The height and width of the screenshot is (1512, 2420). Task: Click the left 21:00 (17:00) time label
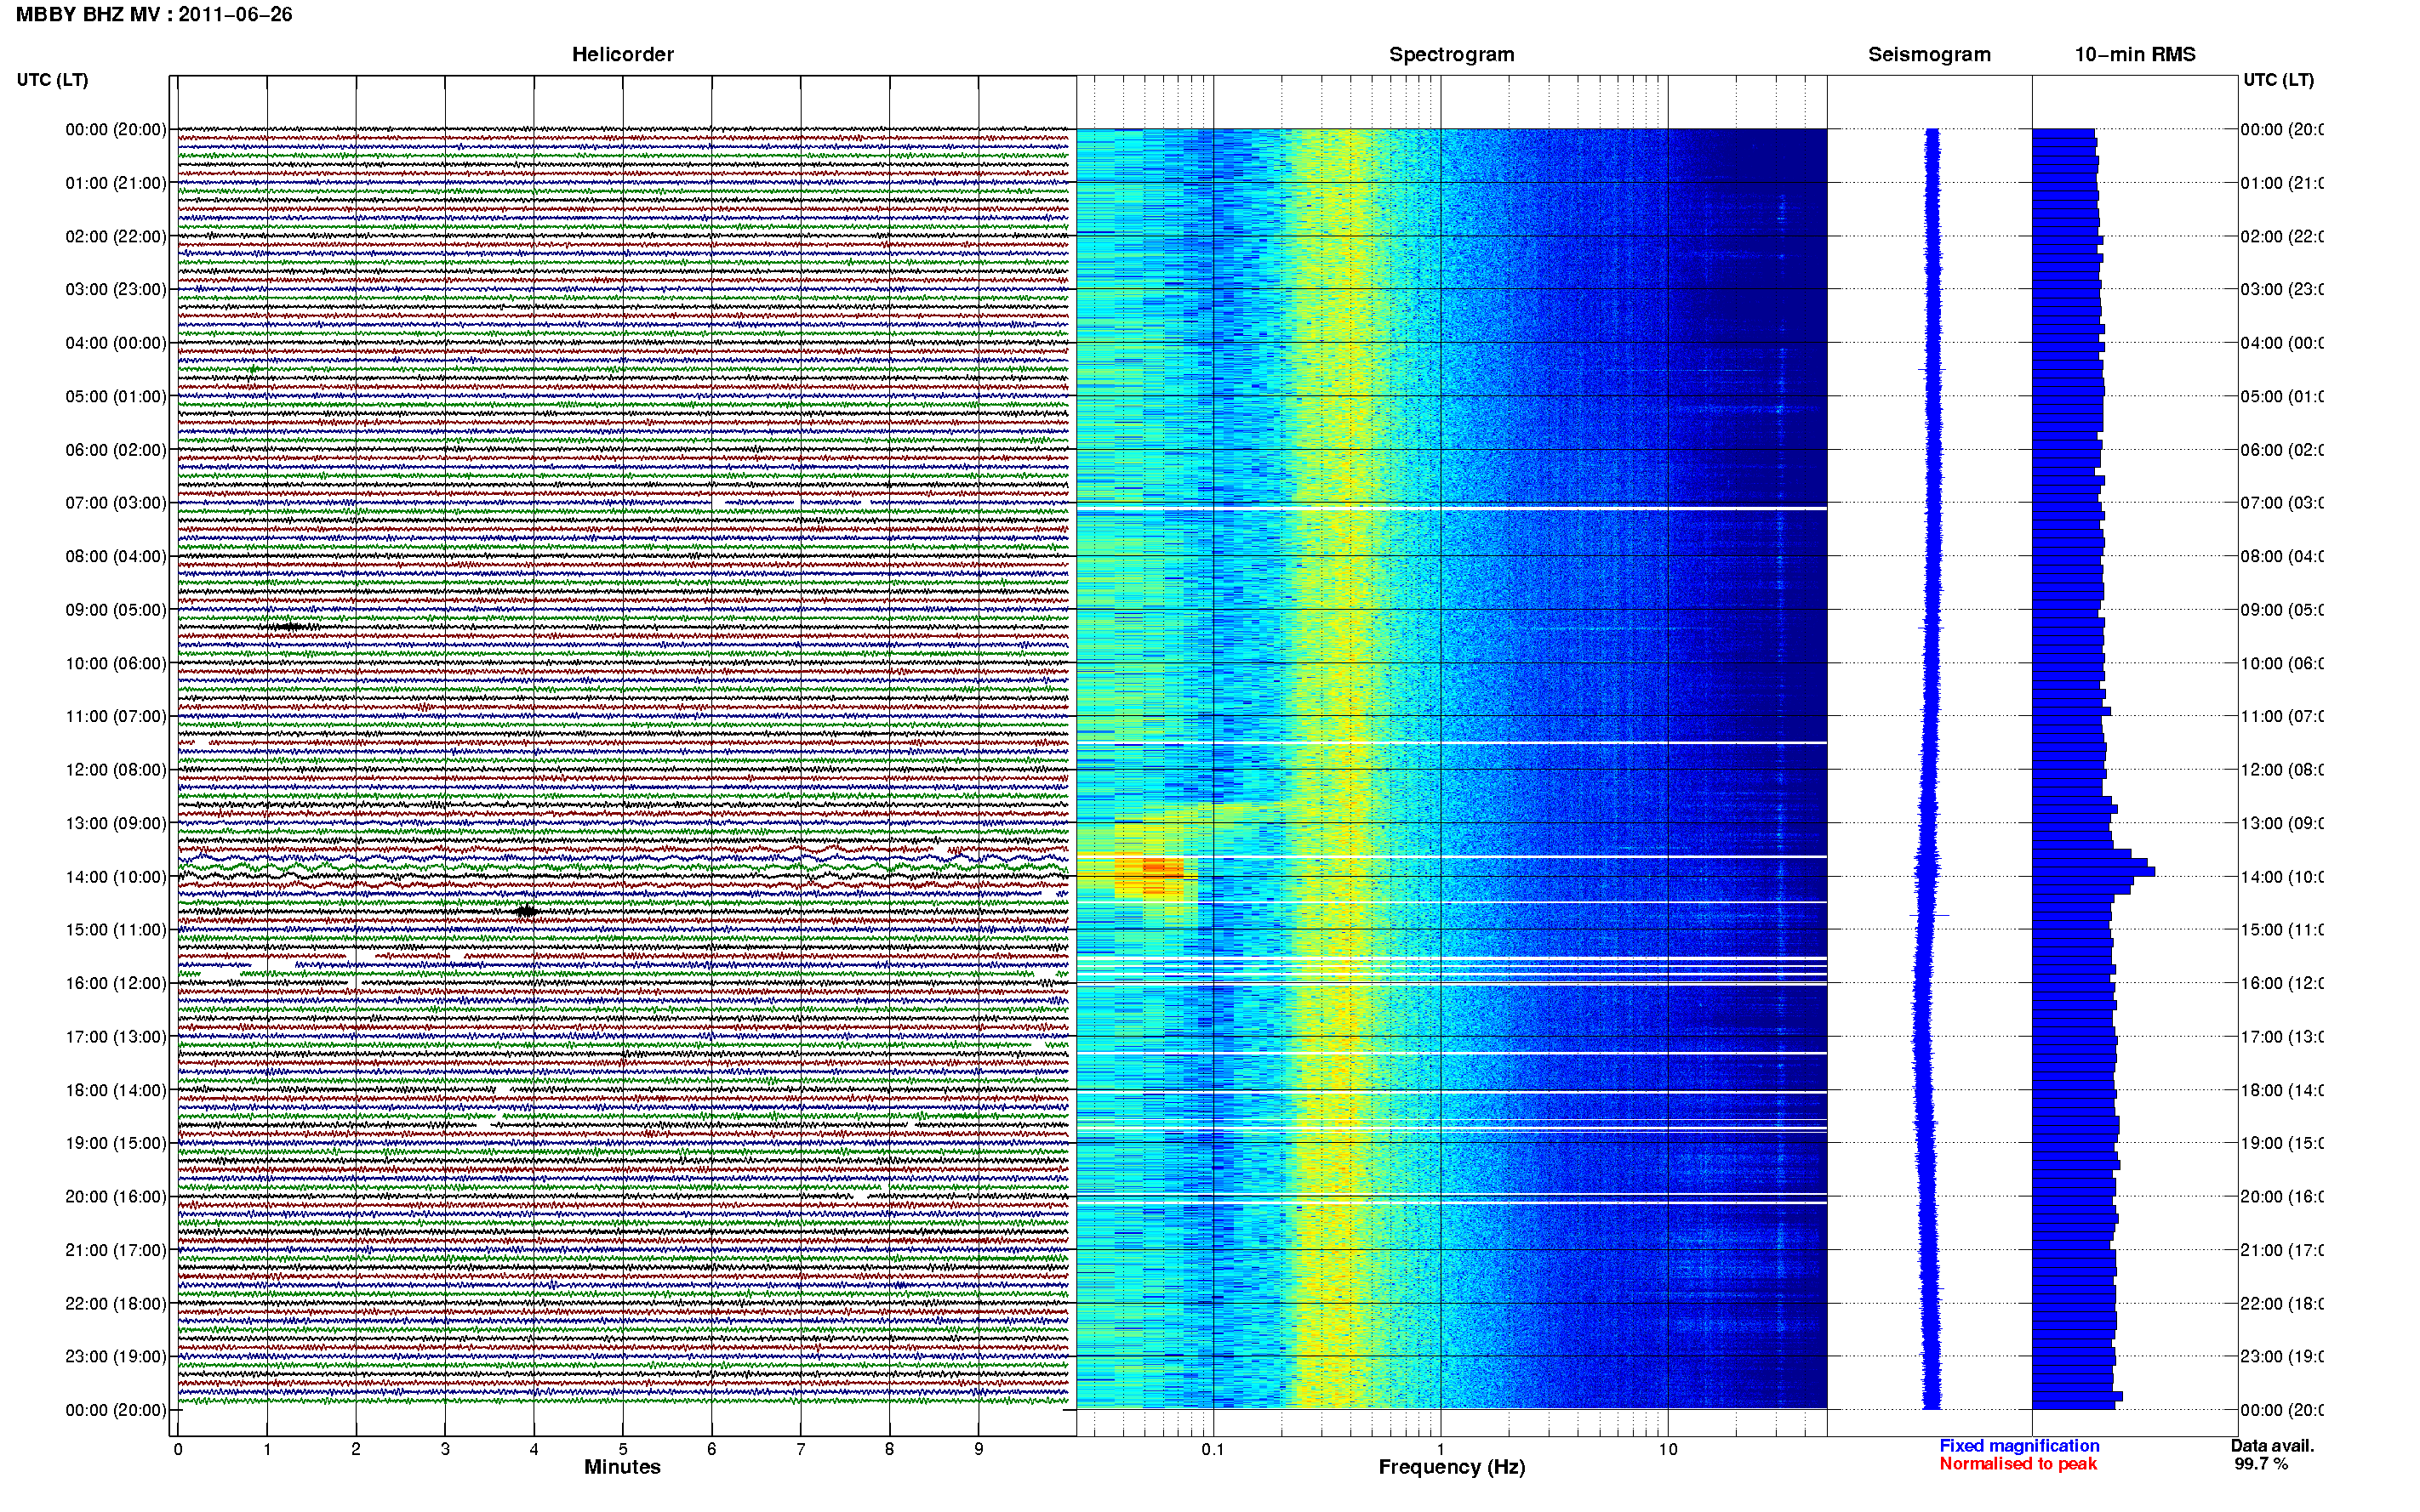(116, 1250)
